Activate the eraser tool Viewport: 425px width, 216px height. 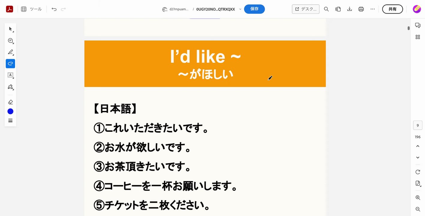(11, 102)
